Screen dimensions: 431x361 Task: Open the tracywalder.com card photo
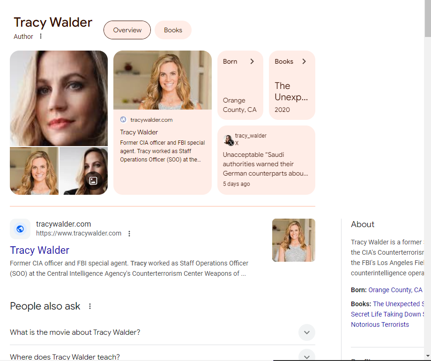click(x=163, y=80)
